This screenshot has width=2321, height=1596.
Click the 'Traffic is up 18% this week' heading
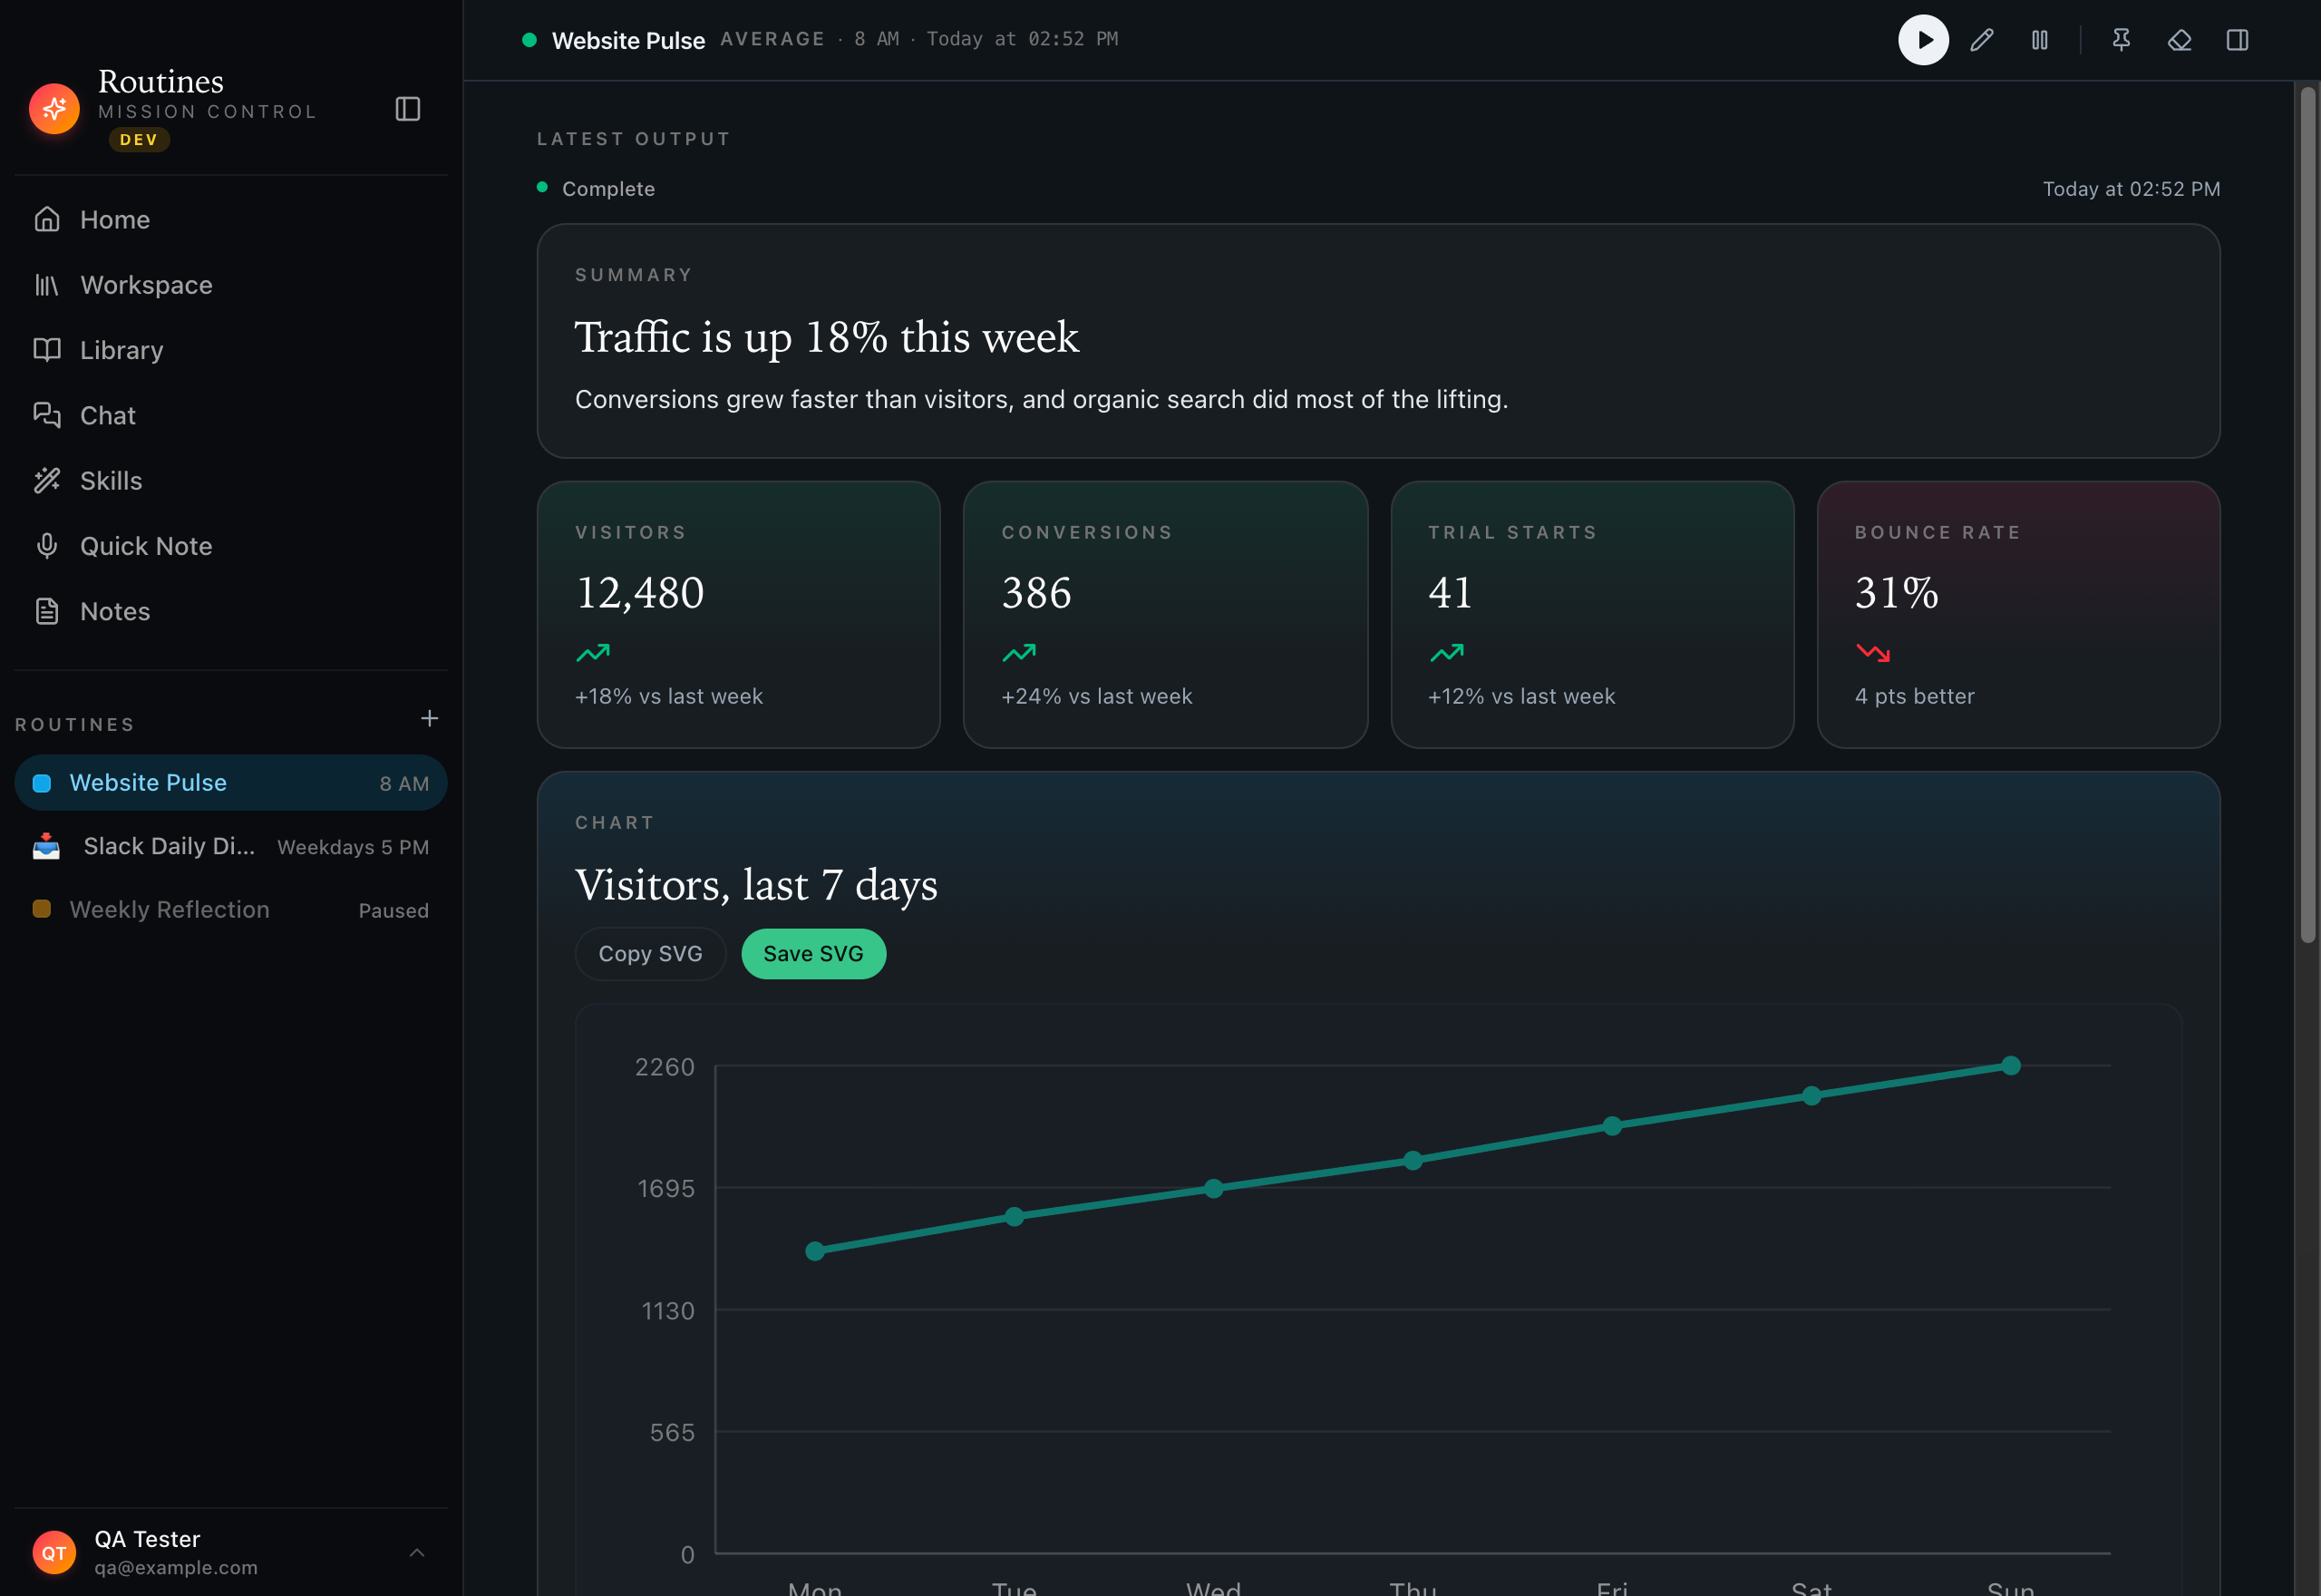click(827, 337)
